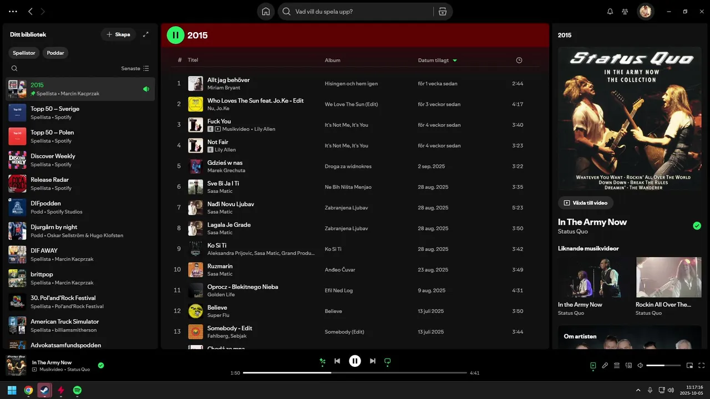Enter fullscreen mode icon
The height and width of the screenshot is (399, 710).
tap(702, 366)
